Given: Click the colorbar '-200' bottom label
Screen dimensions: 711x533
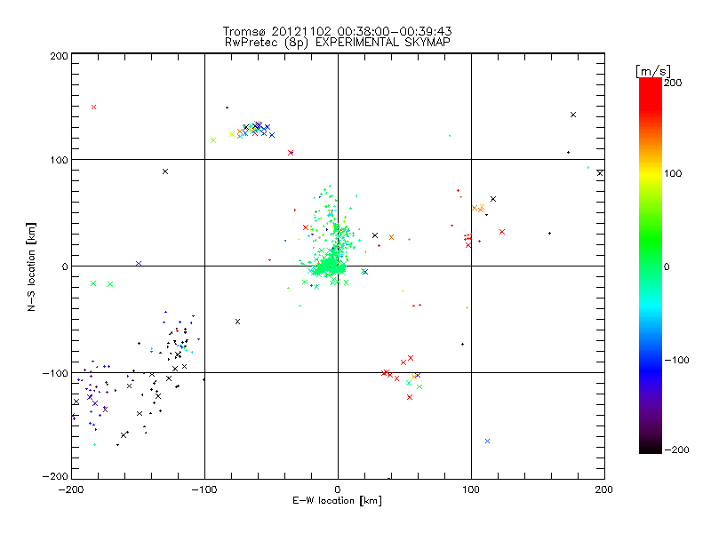Looking at the screenshot, I should (676, 450).
